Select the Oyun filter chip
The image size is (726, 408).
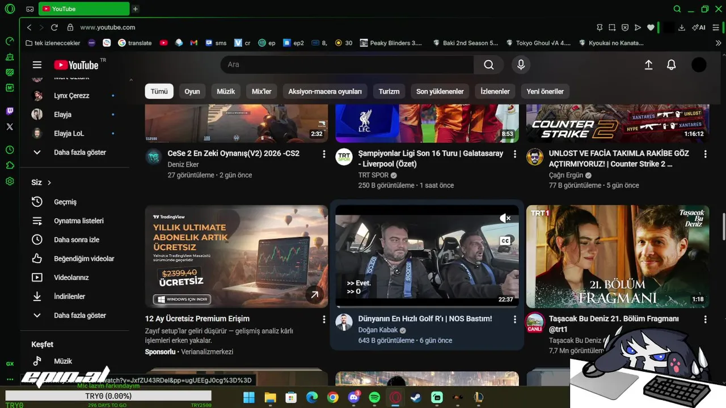click(192, 91)
